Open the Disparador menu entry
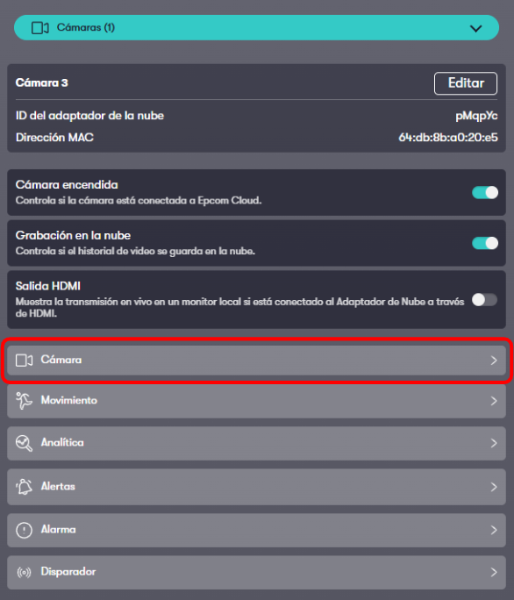514x600 pixels. click(x=256, y=573)
